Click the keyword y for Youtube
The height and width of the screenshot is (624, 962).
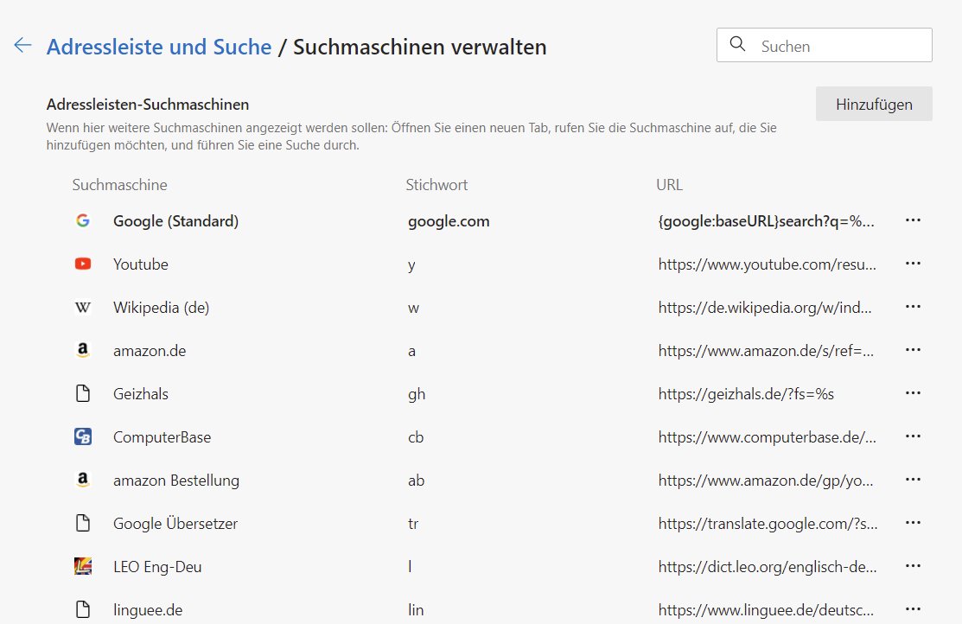click(411, 265)
